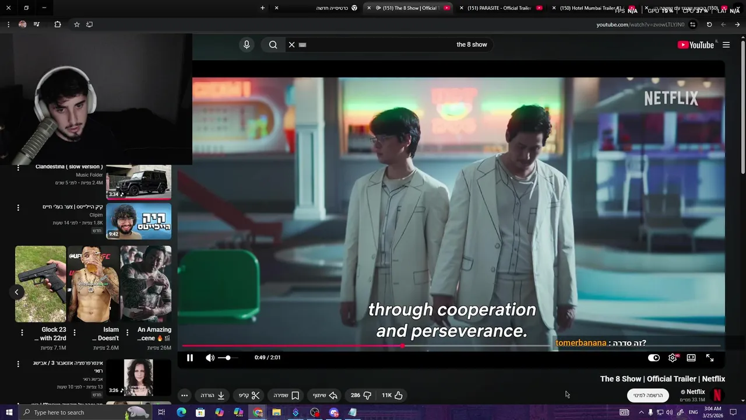Subscribe to Netflix with הרשמה למינוי button
Screen dimensions: 746x420
coord(648,395)
